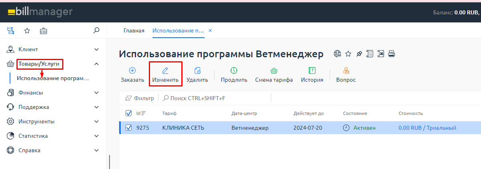Toggle the select-all checkbox in table header

click(x=129, y=113)
